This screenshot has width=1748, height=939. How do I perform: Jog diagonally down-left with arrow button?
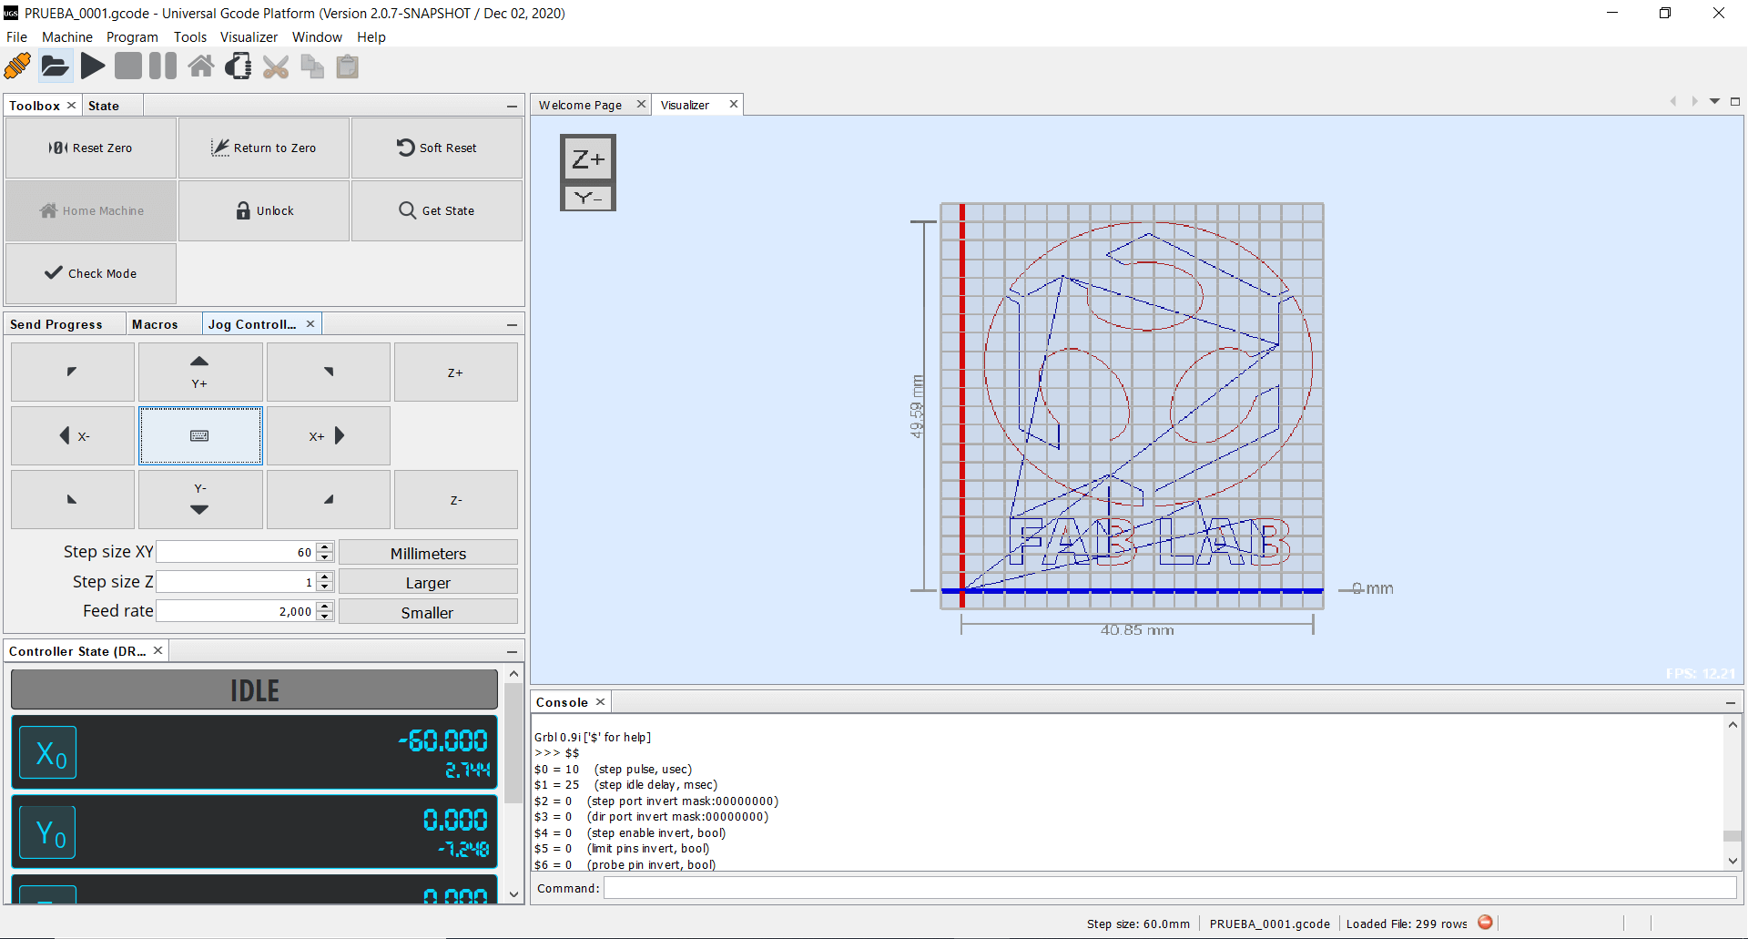pos(73,499)
